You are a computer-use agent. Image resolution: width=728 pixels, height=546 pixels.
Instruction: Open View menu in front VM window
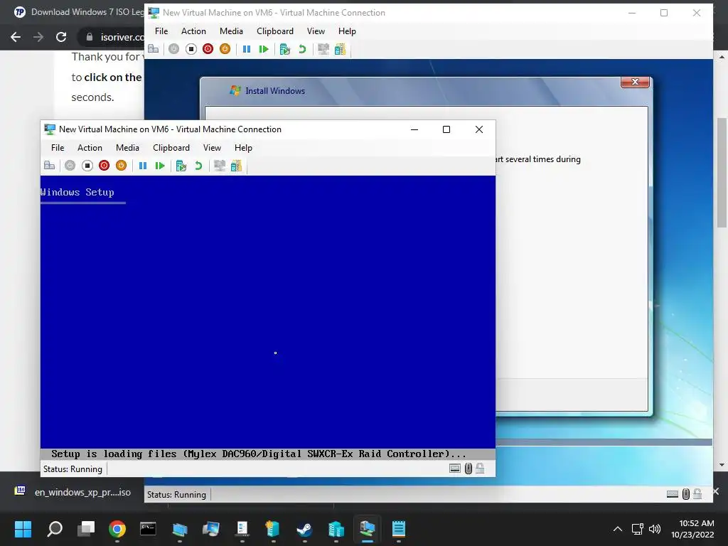(212, 148)
